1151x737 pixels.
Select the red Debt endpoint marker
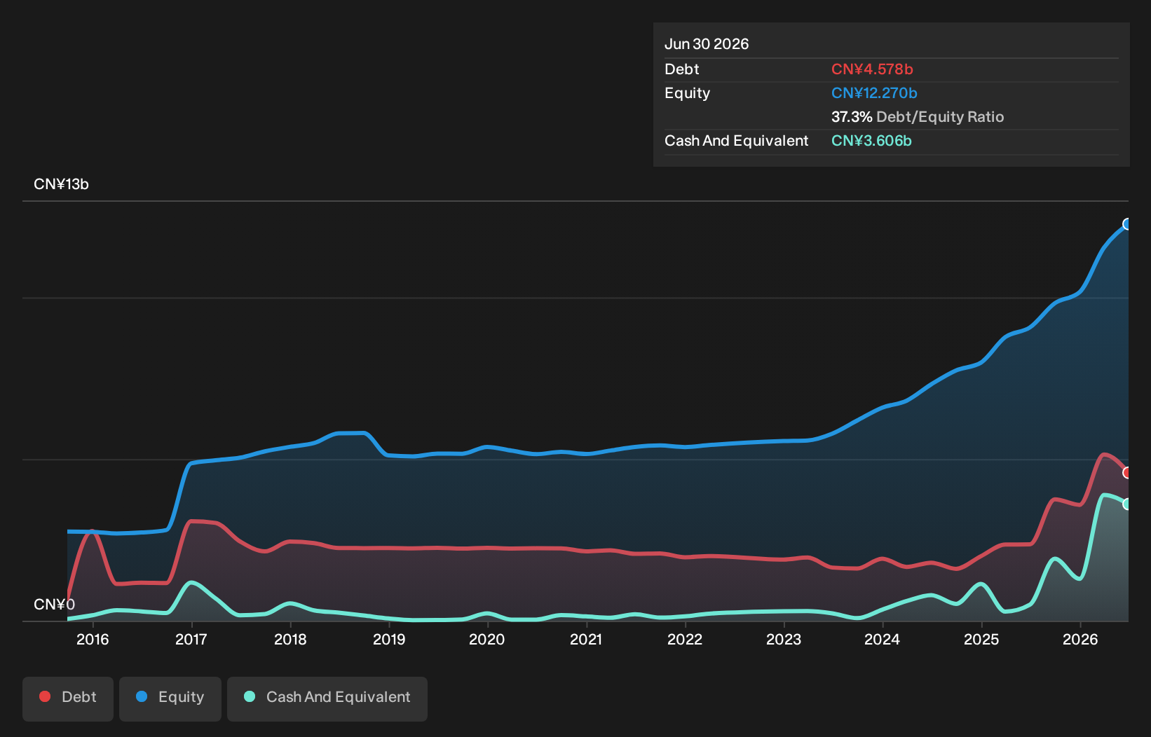pyautogui.click(x=1127, y=473)
